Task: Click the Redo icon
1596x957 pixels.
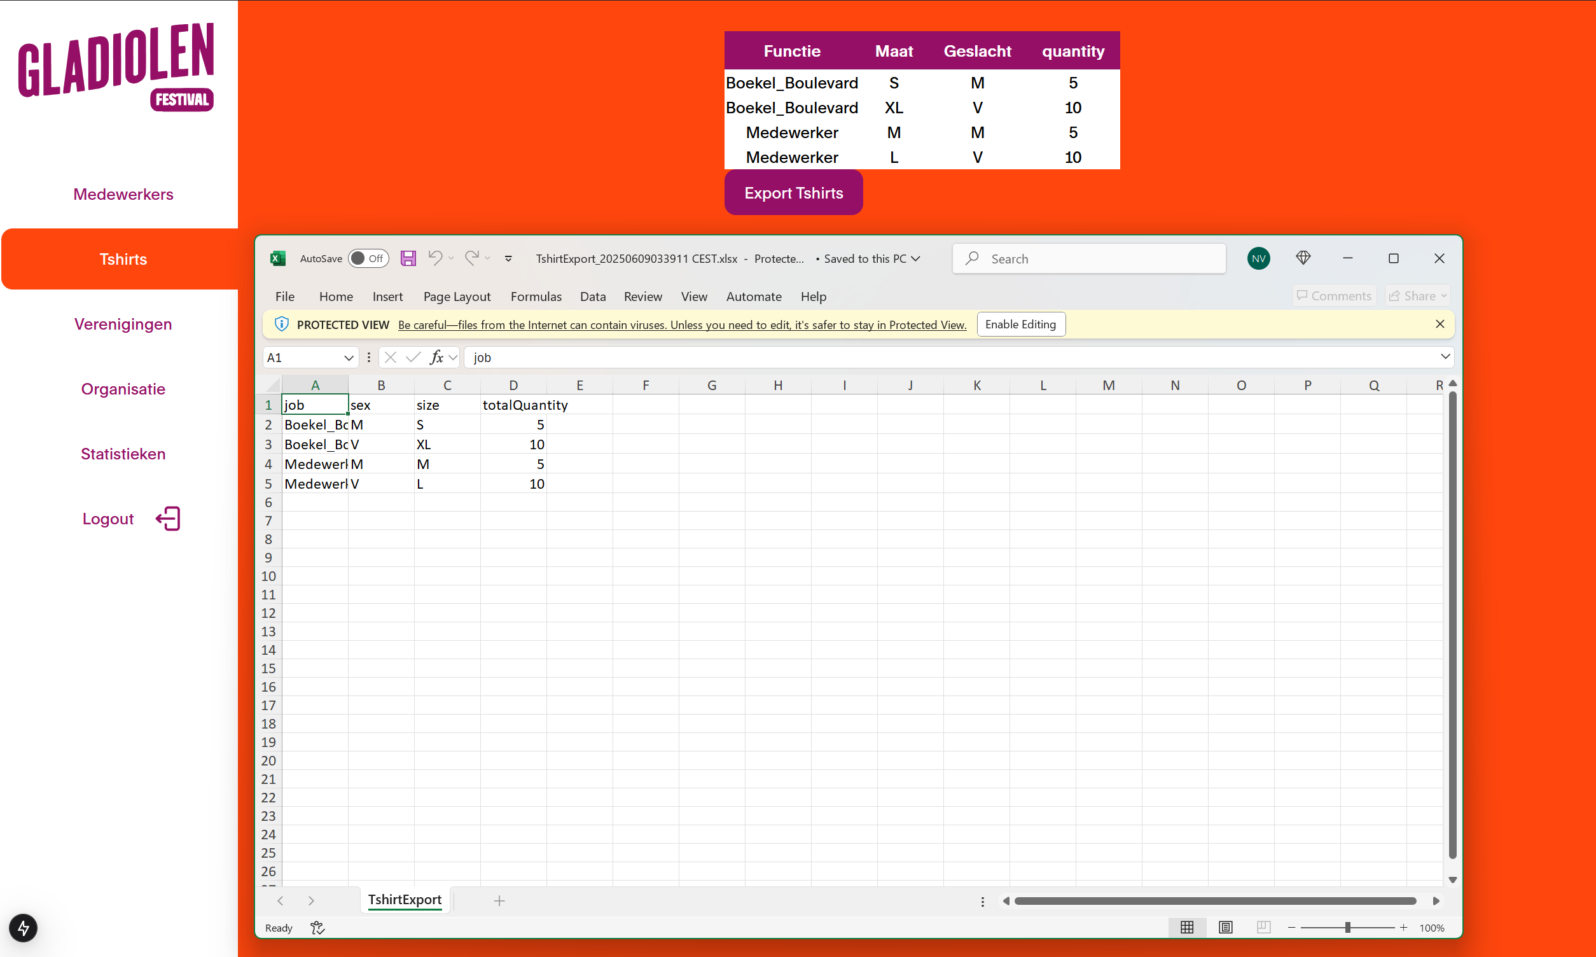Action: click(x=473, y=258)
